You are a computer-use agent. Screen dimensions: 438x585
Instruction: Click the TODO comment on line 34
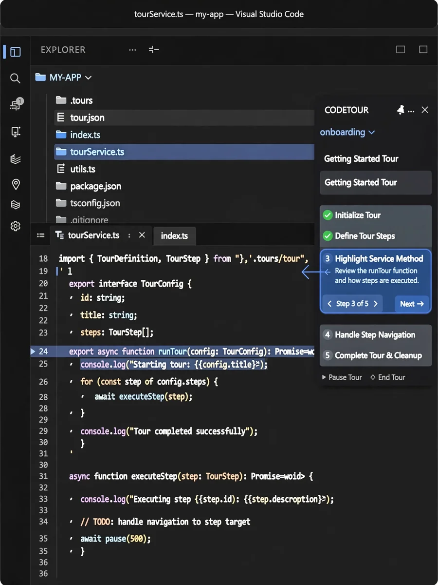coord(165,522)
